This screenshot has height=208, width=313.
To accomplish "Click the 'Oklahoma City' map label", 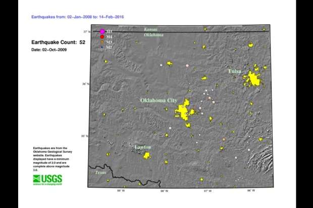I will [159, 100].
